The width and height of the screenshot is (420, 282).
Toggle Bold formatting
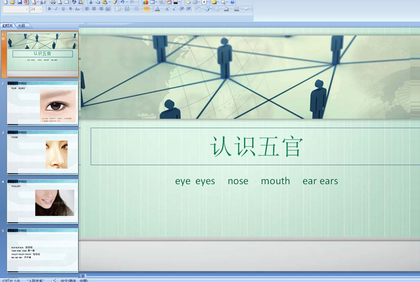(x=50, y=9)
